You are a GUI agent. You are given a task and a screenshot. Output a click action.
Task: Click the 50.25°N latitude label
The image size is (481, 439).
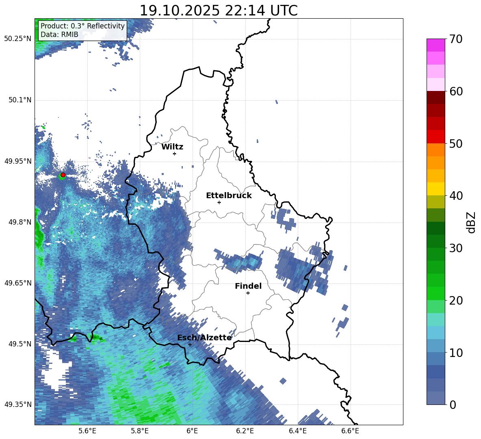(18, 39)
